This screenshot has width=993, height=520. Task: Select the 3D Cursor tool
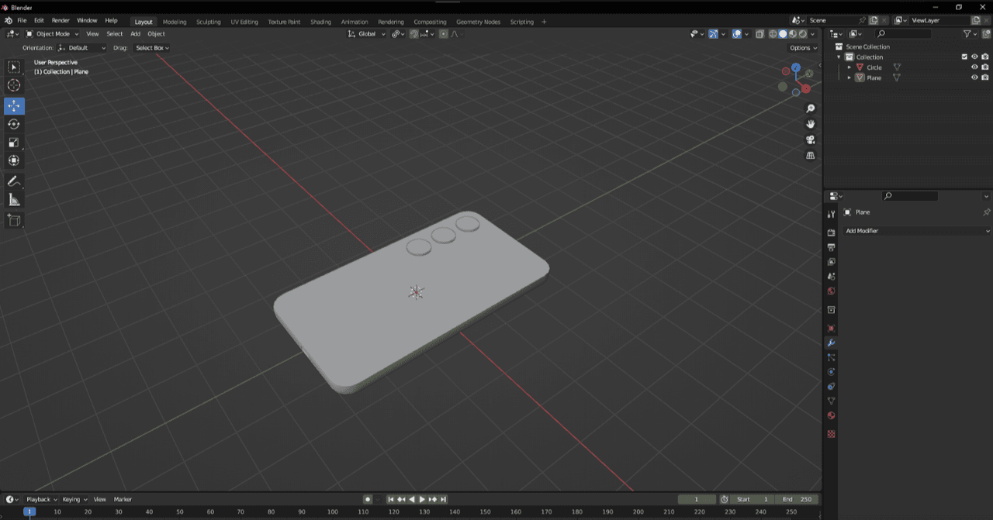(x=14, y=85)
